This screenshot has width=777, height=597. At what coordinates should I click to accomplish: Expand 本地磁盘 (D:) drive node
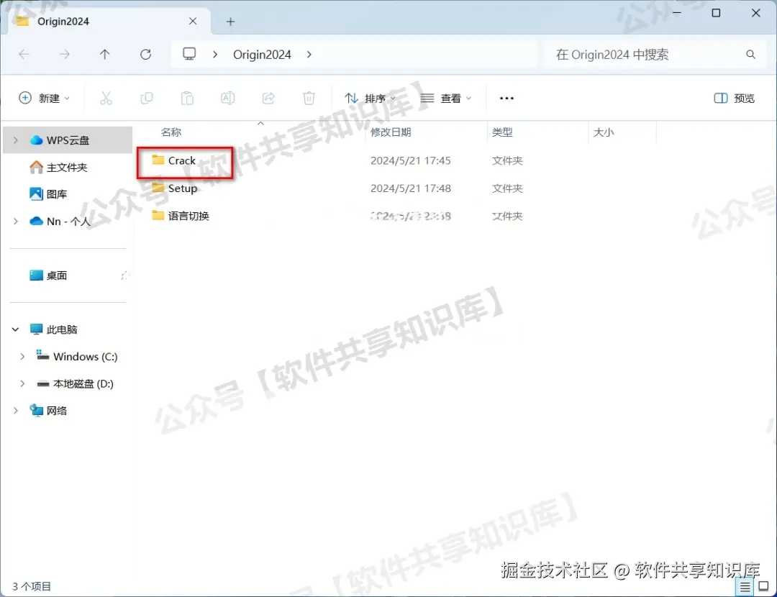[22, 383]
